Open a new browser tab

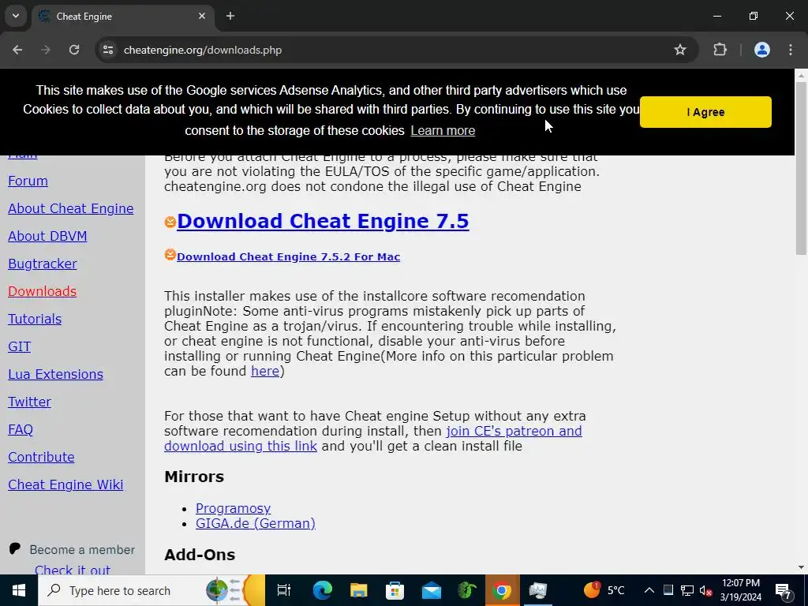click(230, 16)
